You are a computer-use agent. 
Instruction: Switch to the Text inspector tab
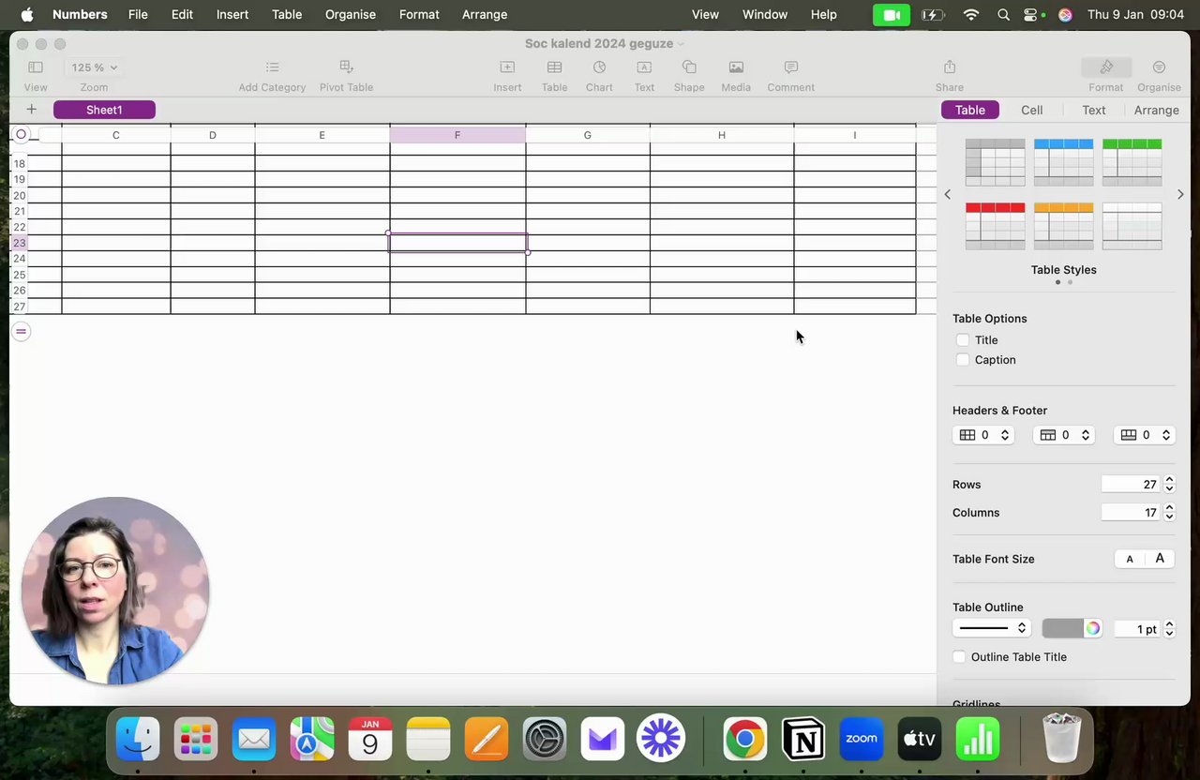pos(1093,110)
